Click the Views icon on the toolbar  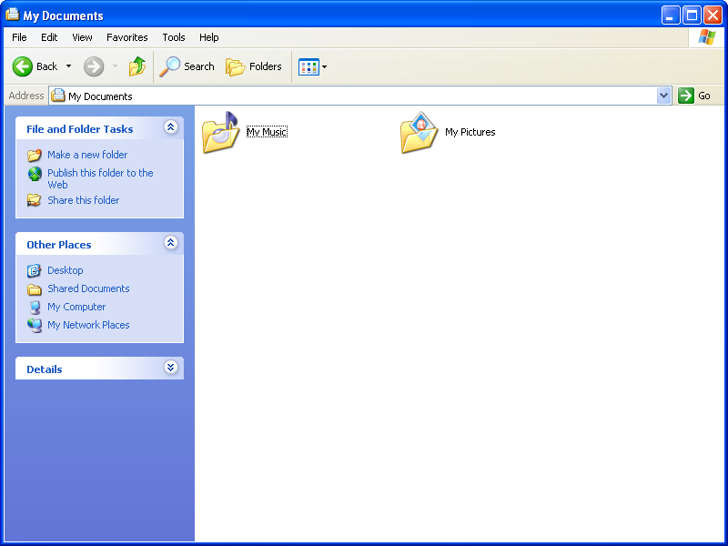pyautogui.click(x=308, y=66)
